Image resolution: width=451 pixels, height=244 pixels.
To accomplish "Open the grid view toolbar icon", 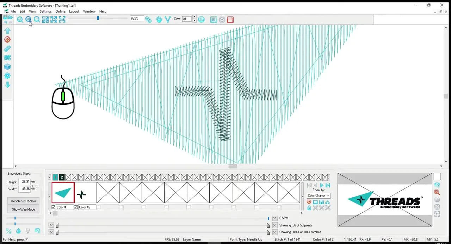I will pyautogui.click(x=214, y=19).
